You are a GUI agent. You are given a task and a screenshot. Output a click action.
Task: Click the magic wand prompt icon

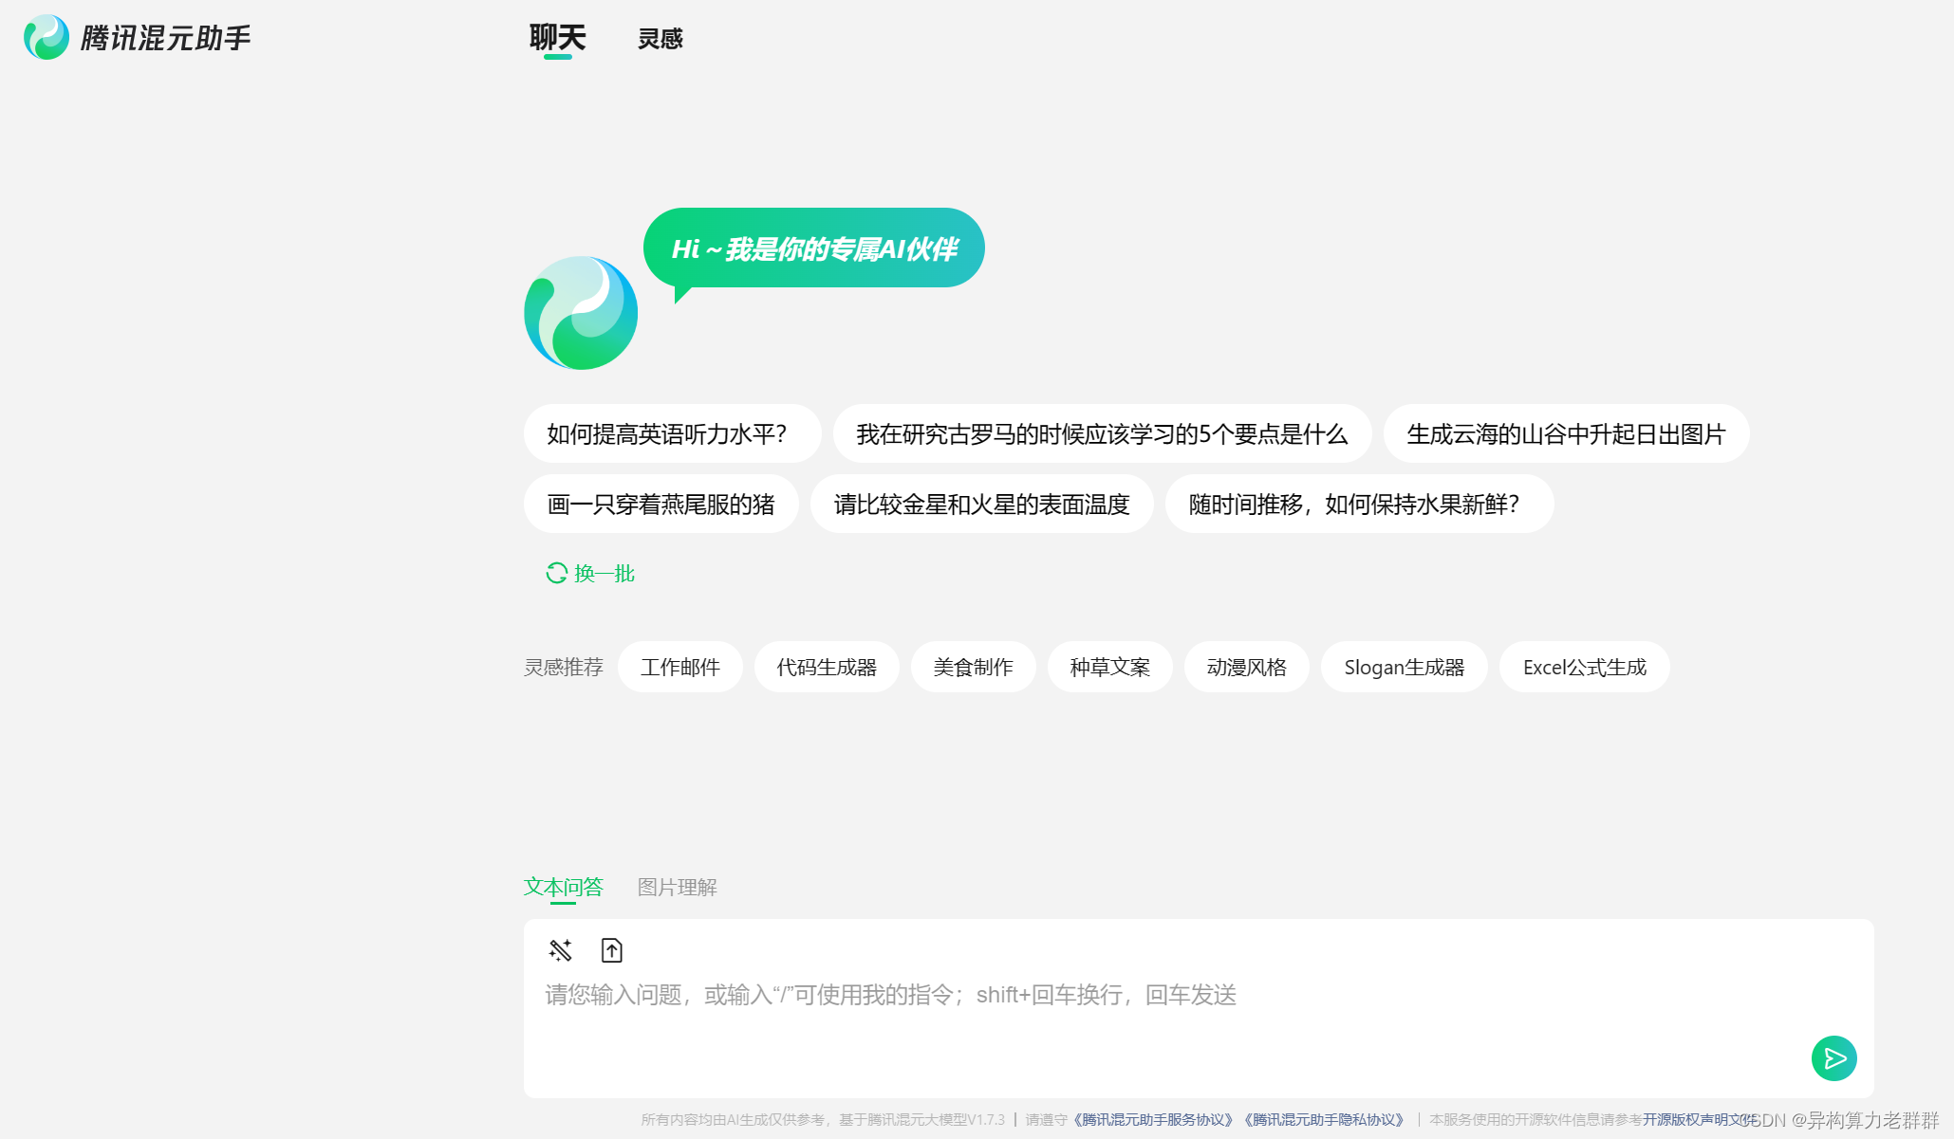(560, 949)
